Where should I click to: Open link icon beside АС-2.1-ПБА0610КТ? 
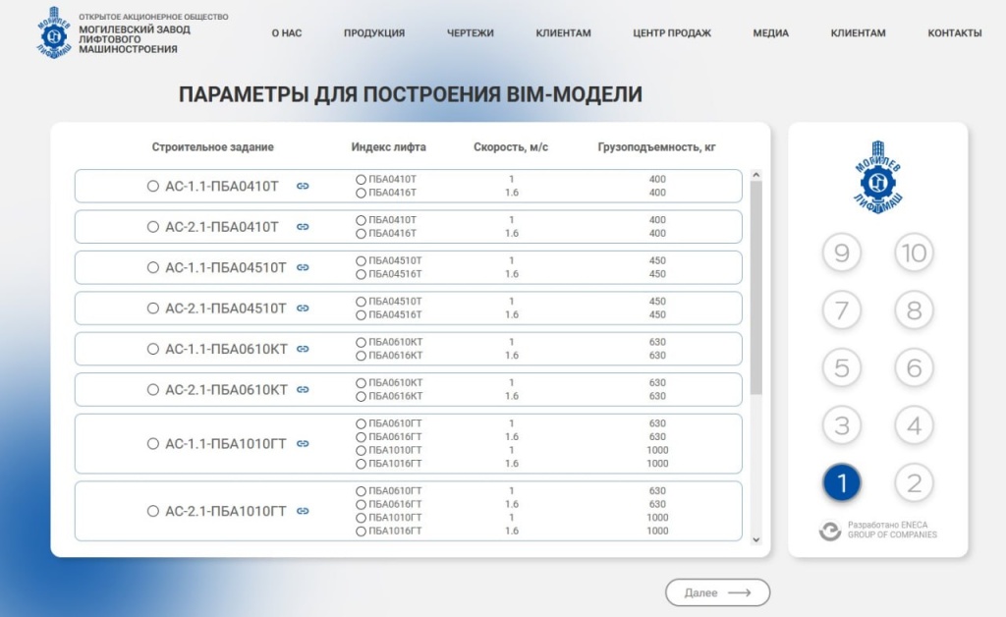(x=303, y=390)
